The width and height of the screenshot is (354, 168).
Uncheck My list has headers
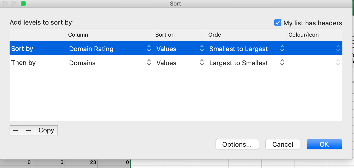278,23
